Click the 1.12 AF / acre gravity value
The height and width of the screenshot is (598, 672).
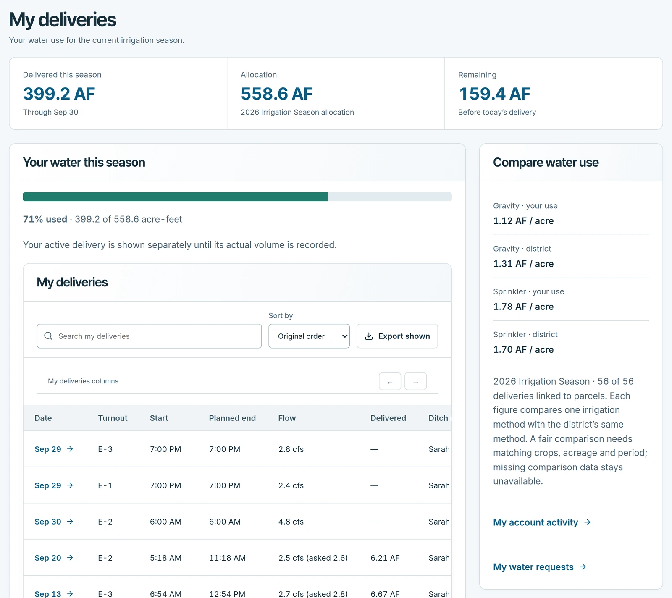pyautogui.click(x=523, y=221)
